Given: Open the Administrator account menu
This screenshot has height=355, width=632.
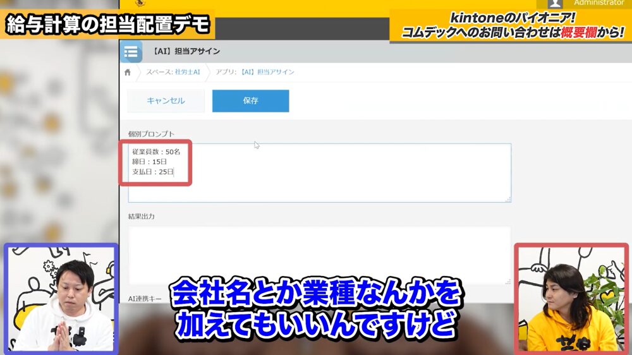Looking at the screenshot, I should tap(598, 3).
